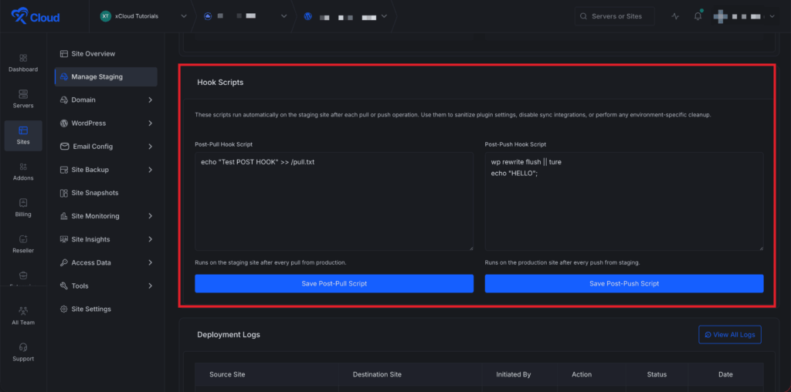Open the Billing sidebar icon

click(23, 208)
